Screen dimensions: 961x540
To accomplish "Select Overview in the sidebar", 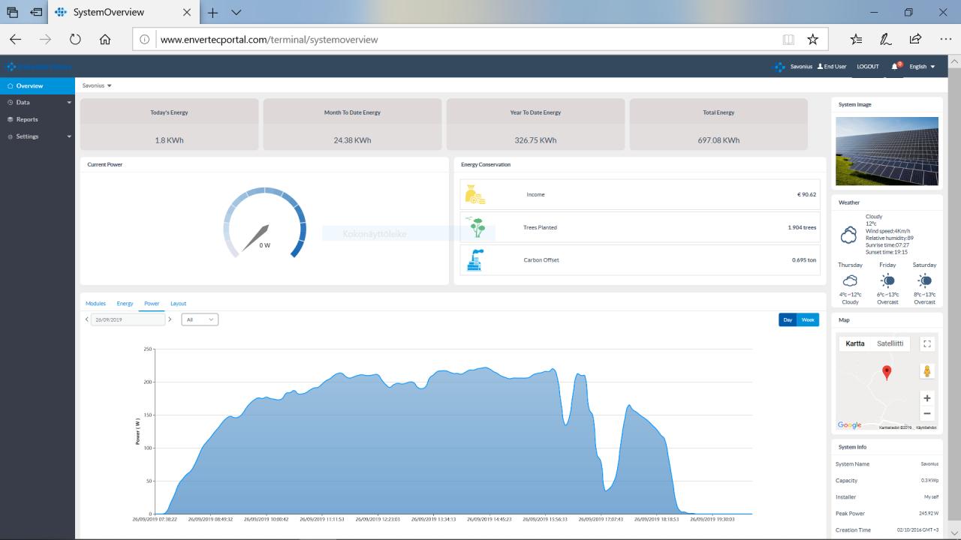I will (38, 85).
